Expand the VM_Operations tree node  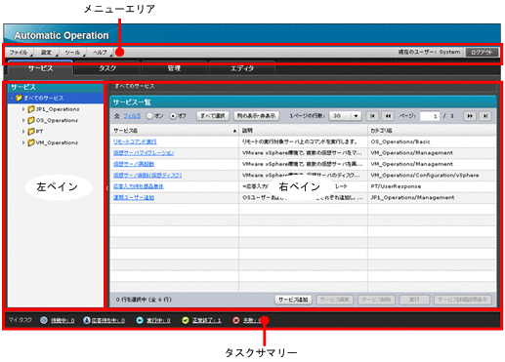click(23, 142)
